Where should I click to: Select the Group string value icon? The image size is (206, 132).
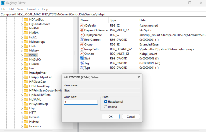(82, 44)
